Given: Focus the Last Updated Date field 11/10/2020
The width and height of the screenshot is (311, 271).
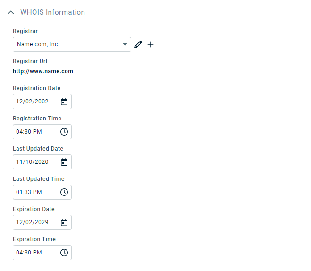Looking at the screenshot, I should point(35,162).
